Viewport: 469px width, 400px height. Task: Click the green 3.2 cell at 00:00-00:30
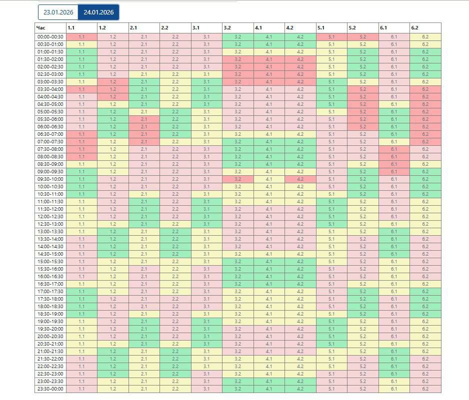(x=237, y=37)
